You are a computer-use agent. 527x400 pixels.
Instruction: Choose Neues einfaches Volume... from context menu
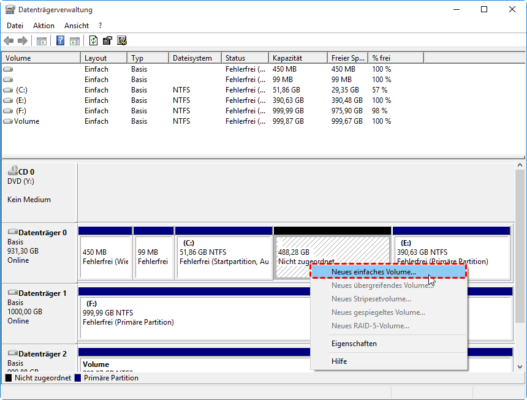388,272
